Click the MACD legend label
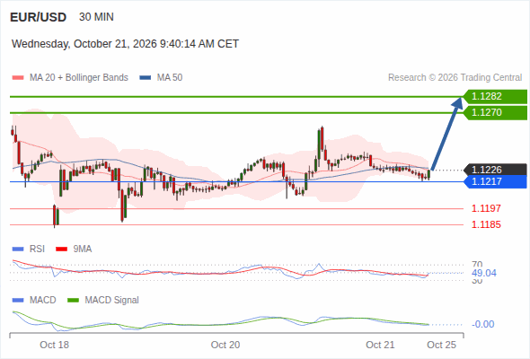Image resolution: width=530 pixels, height=359 pixels. point(43,301)
